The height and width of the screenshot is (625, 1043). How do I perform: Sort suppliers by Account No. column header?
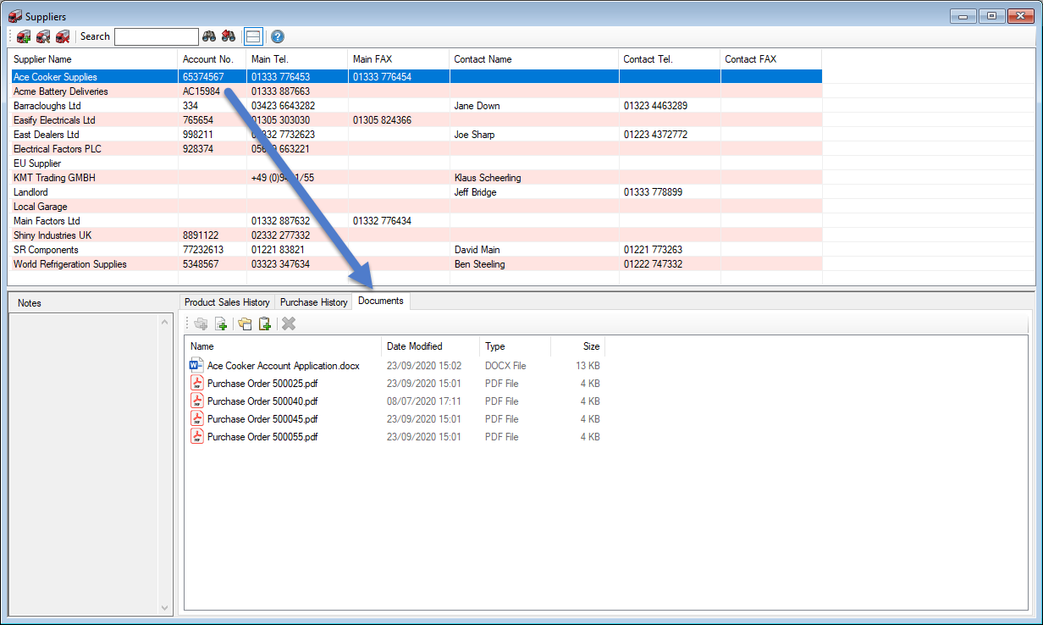[207, 59]
